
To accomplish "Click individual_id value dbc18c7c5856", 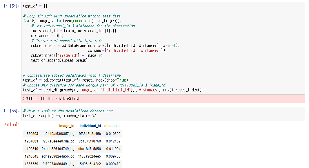I will 90,149.
